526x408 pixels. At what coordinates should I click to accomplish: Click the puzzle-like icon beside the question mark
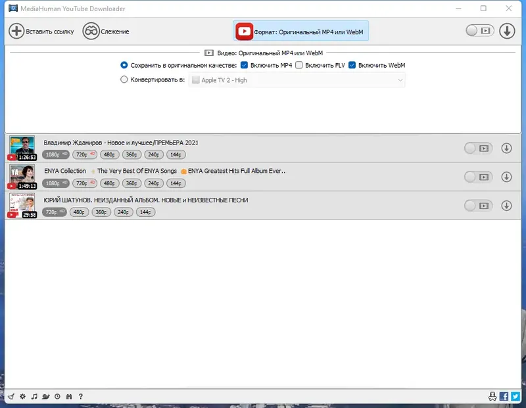point(69,397)
